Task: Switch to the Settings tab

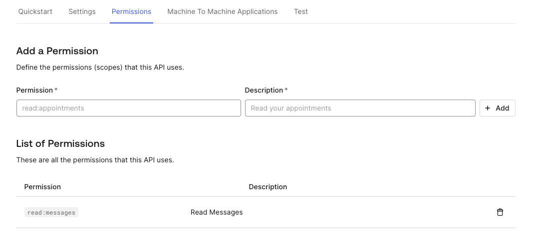Action: click(x=82, y=11)
